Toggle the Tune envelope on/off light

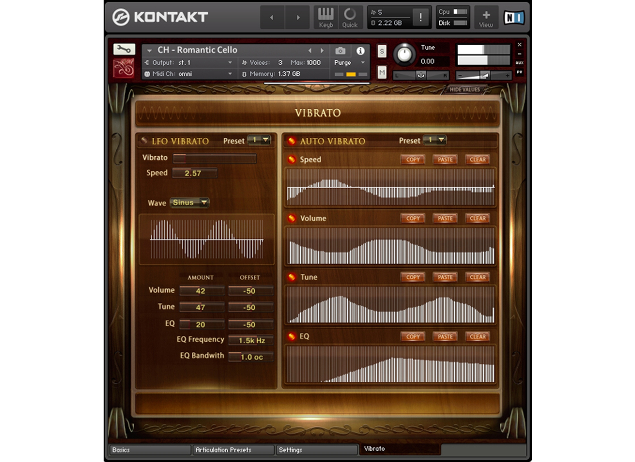pos(292,277)
